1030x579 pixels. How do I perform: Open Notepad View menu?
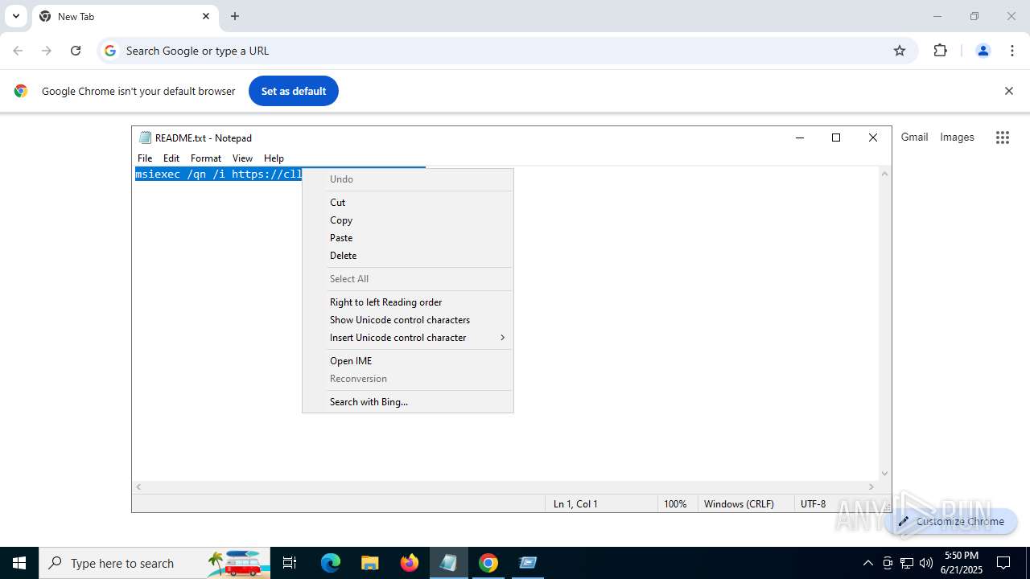[x=242, y=158]
